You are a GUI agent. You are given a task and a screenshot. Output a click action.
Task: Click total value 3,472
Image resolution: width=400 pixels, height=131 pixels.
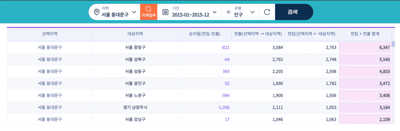pyautogui.click(x=385, y=84)
